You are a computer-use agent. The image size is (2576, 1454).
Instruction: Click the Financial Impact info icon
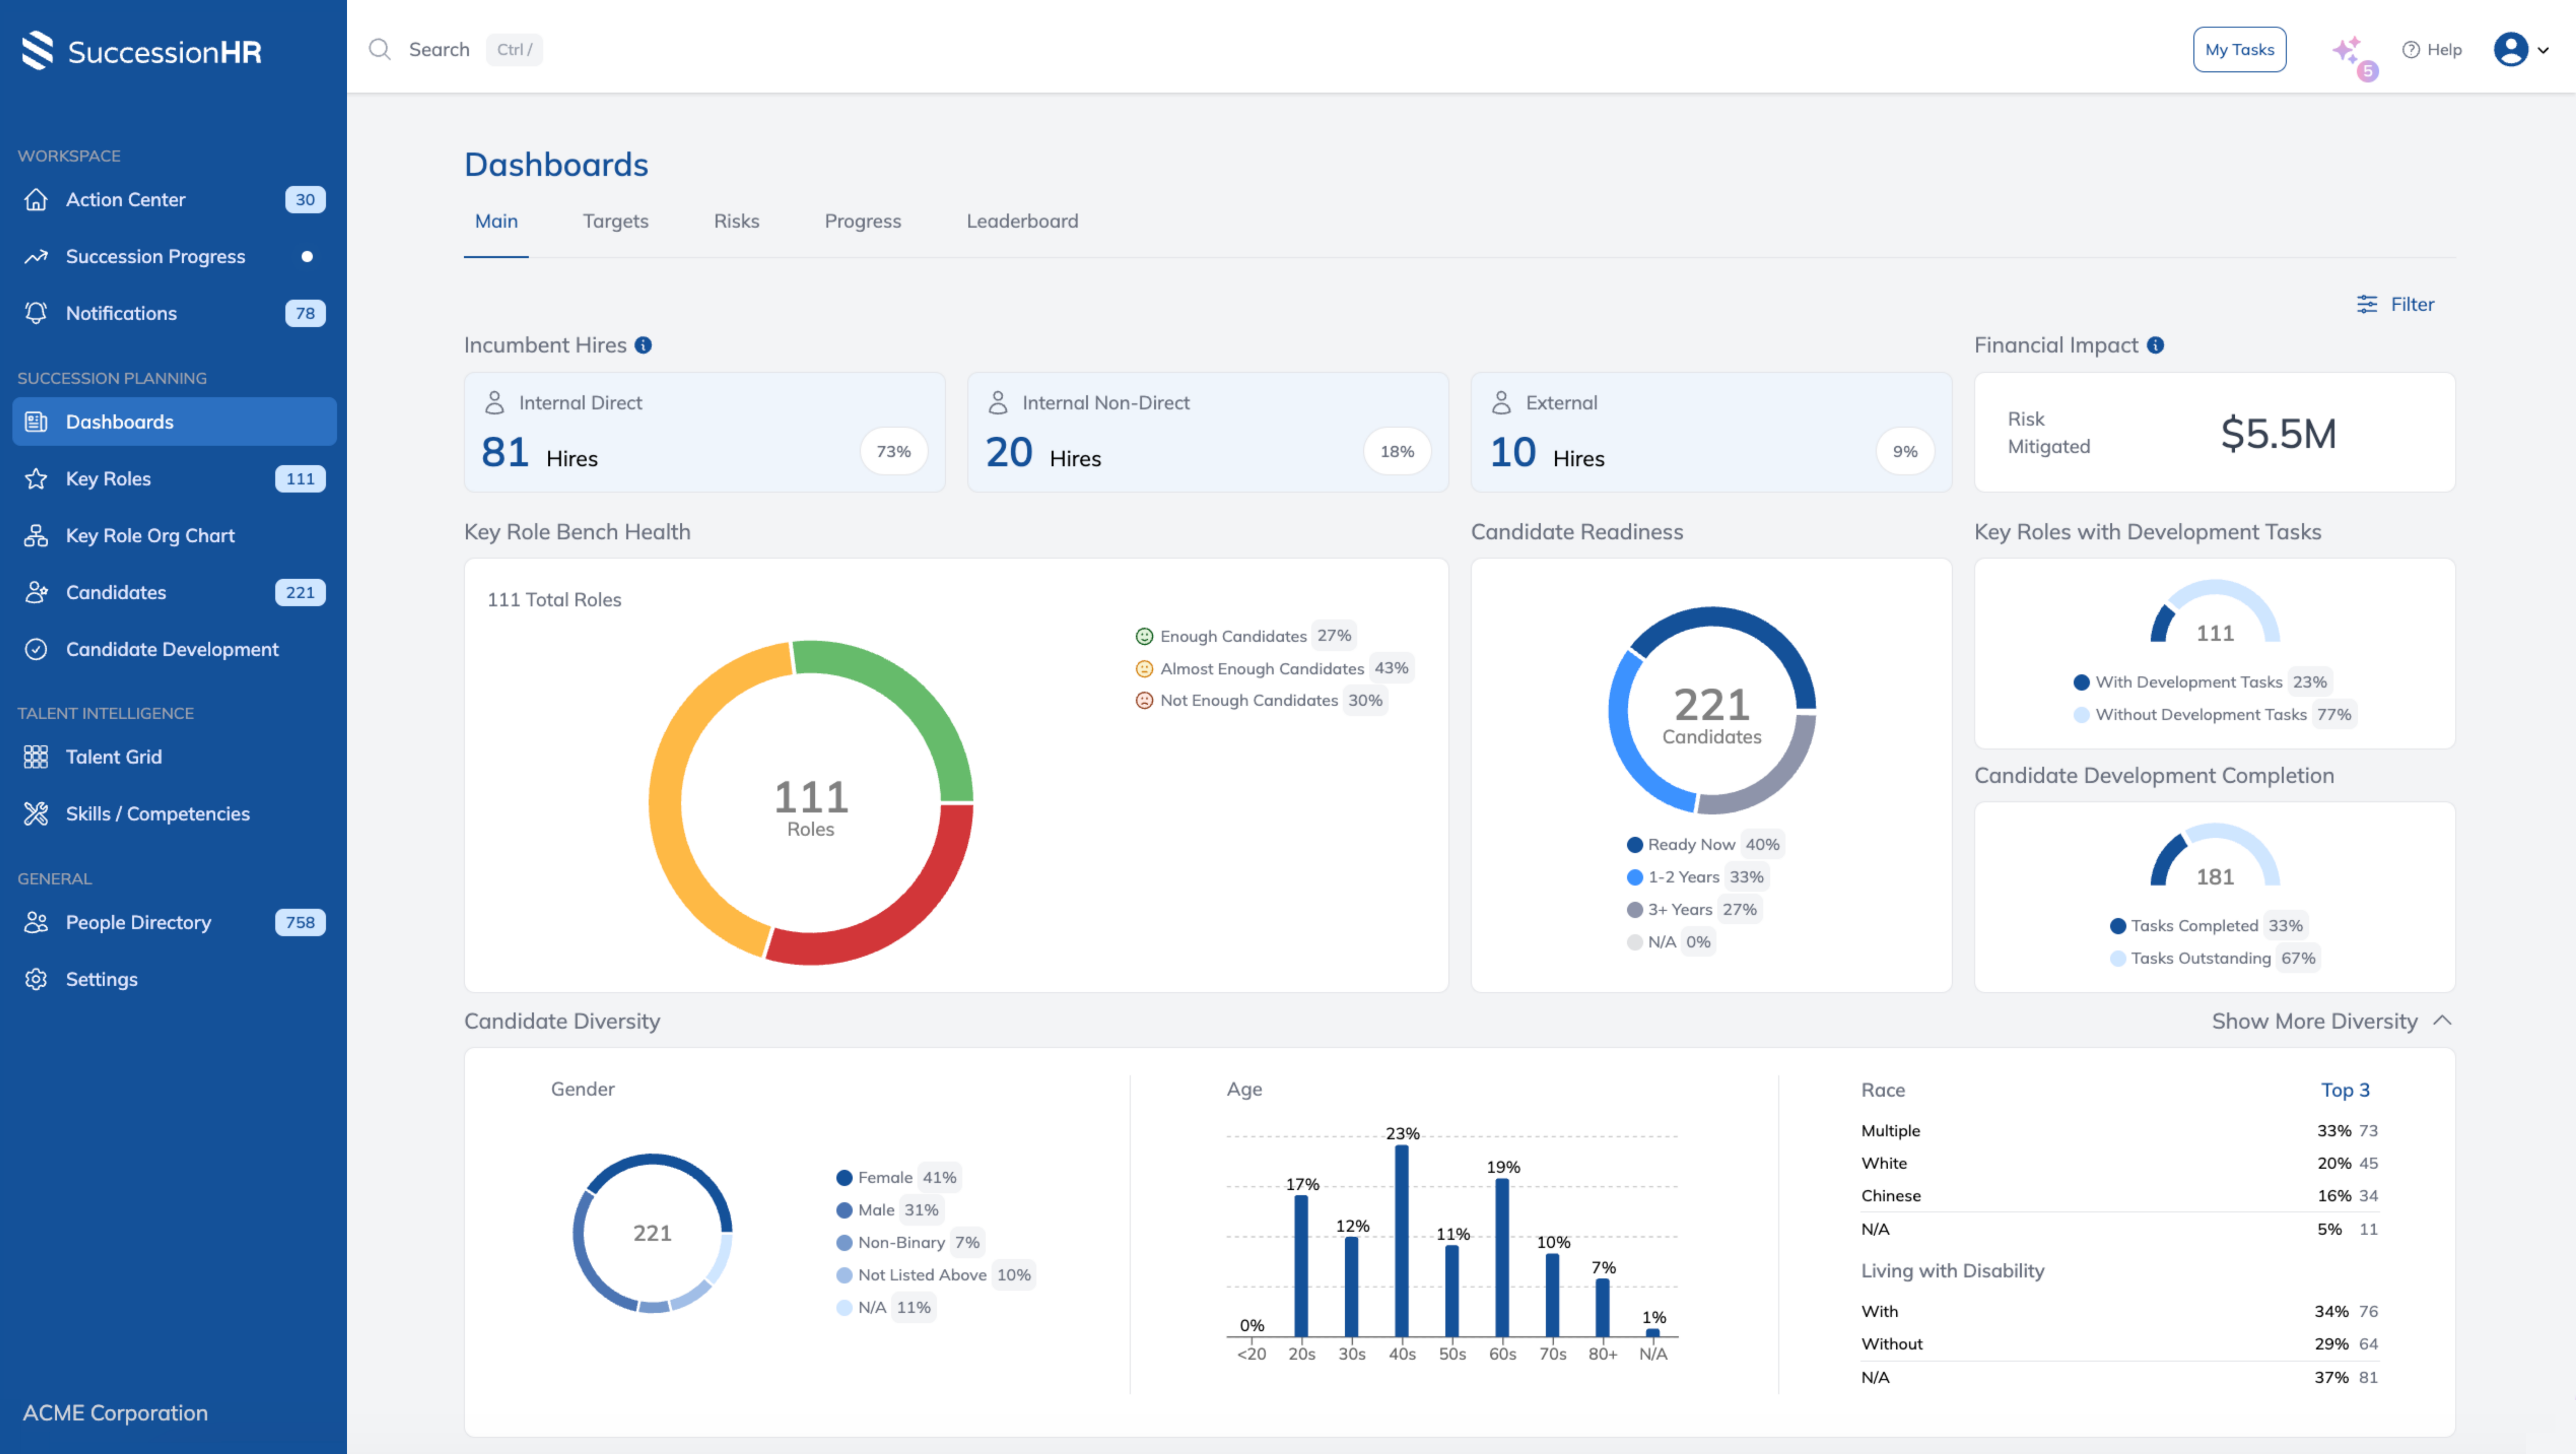coord(2155,345)
